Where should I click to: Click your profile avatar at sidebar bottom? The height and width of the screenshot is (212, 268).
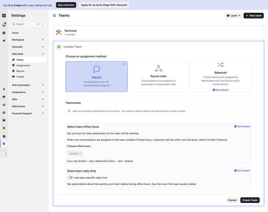click(4, 153)
